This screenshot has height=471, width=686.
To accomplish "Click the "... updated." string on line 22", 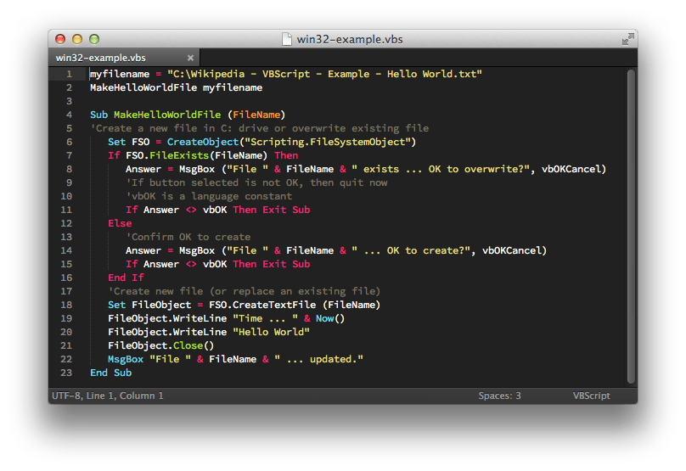I will click(x=319, y=359).
